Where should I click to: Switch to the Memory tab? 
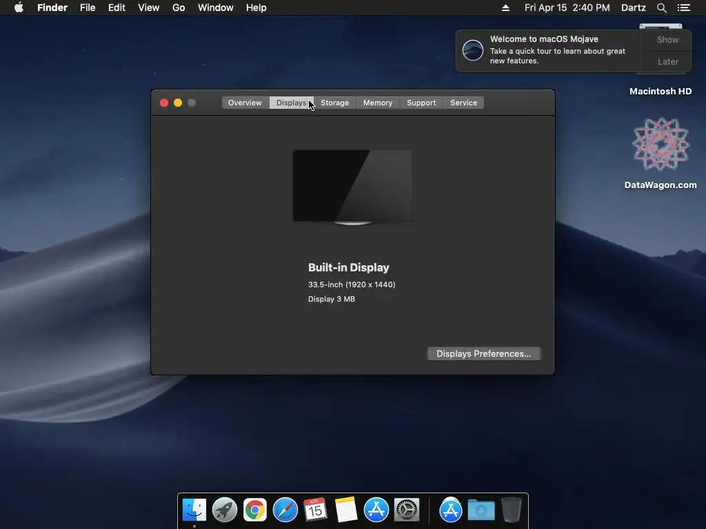point(378,103)
